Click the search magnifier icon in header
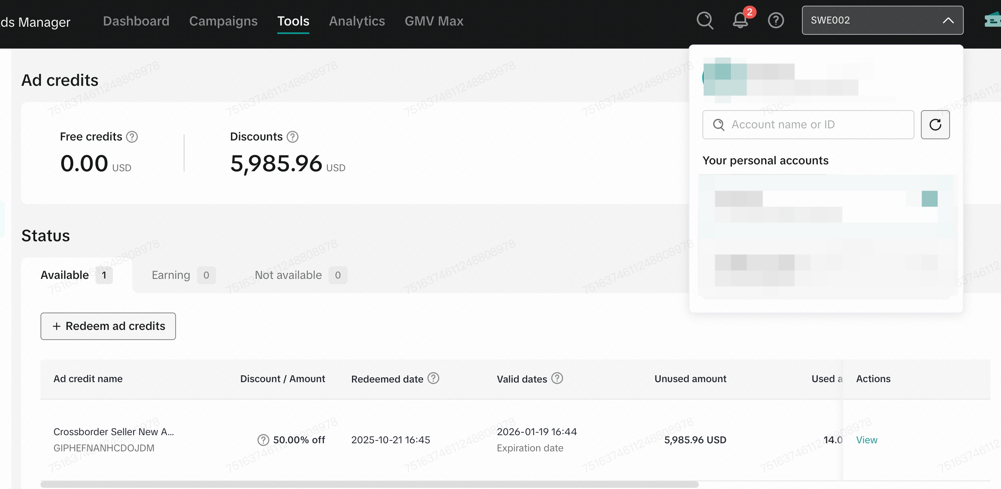This screenshot has height=489, width=1001. tap(705, 20)
